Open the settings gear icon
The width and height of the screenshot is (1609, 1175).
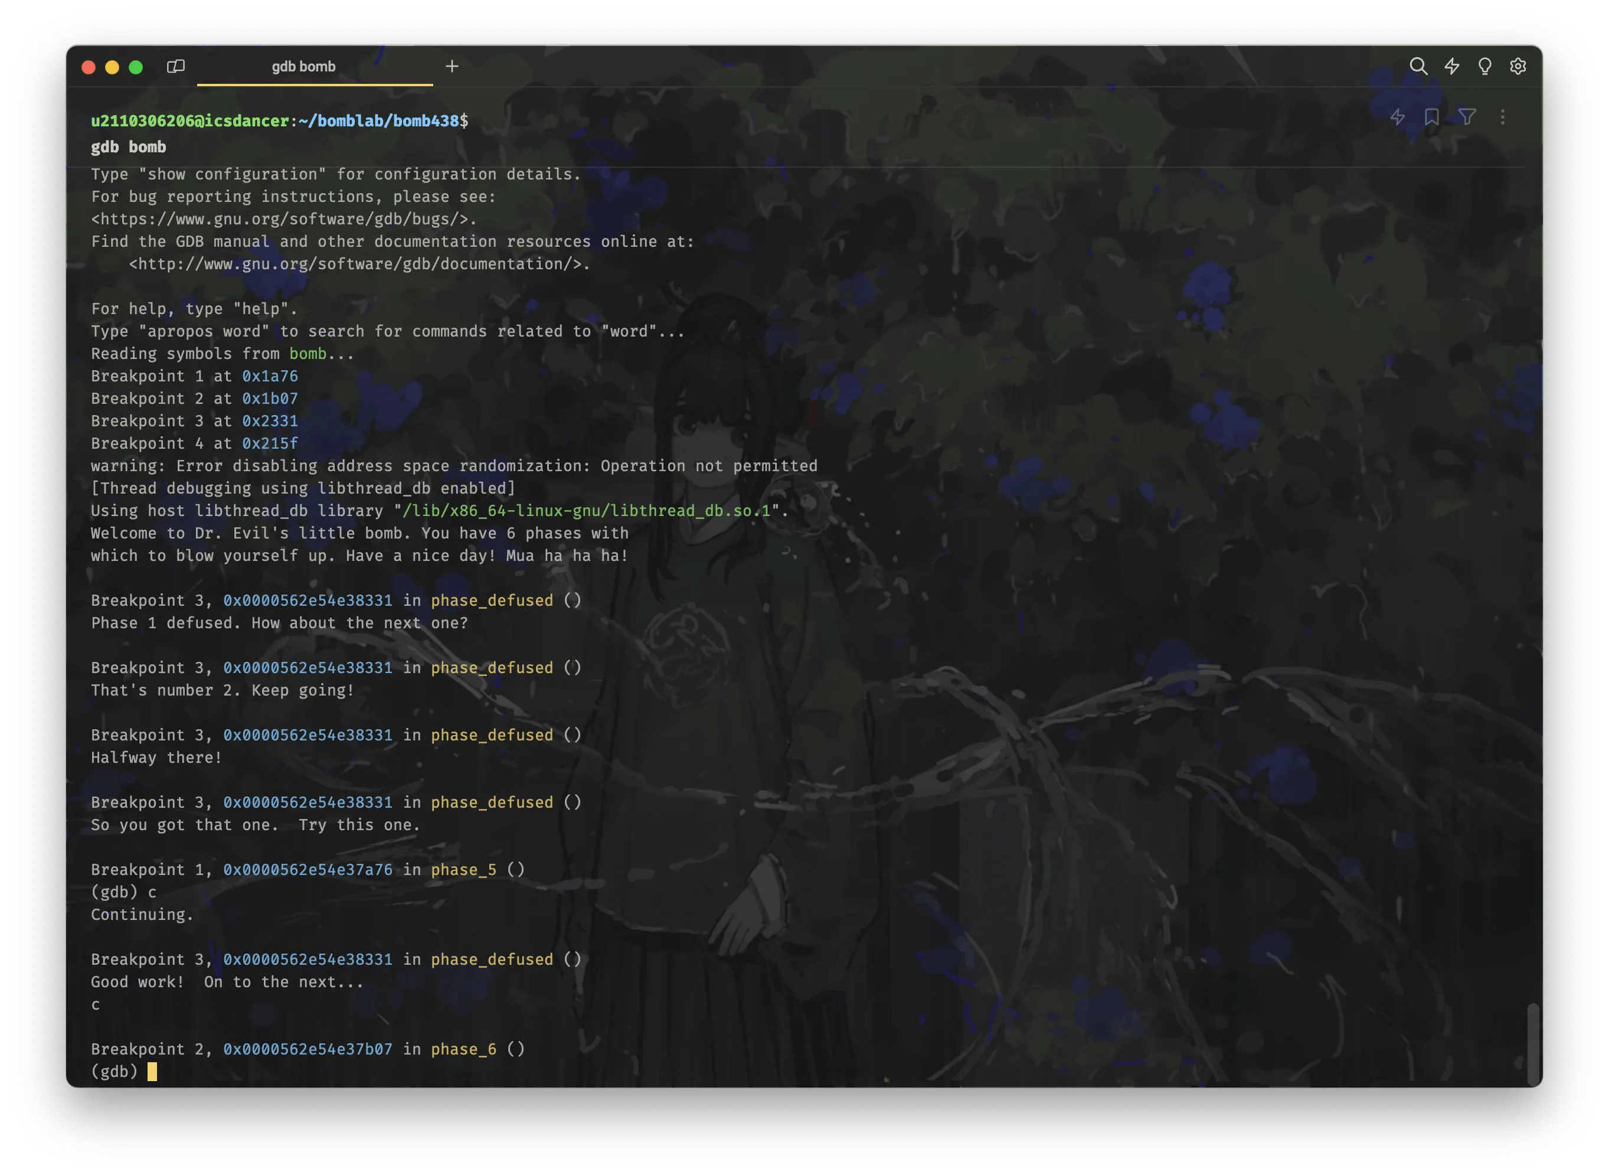pos(1518,66)
